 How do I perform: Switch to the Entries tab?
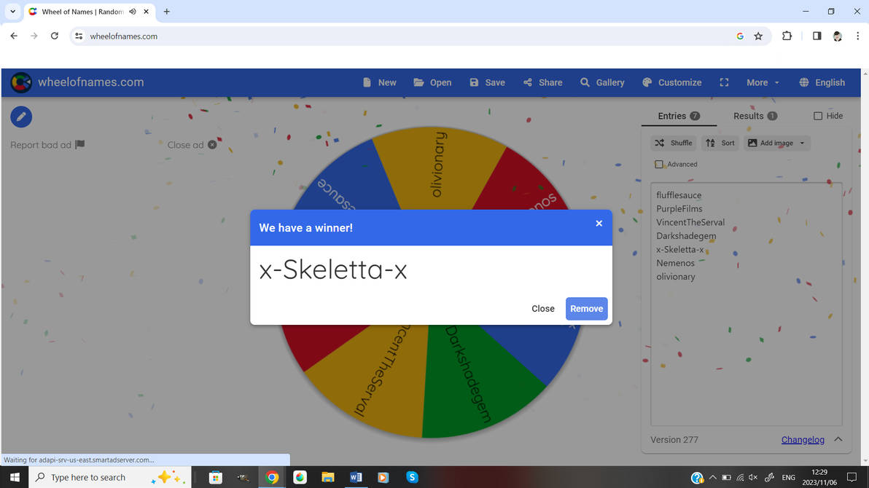coord(679,116)
